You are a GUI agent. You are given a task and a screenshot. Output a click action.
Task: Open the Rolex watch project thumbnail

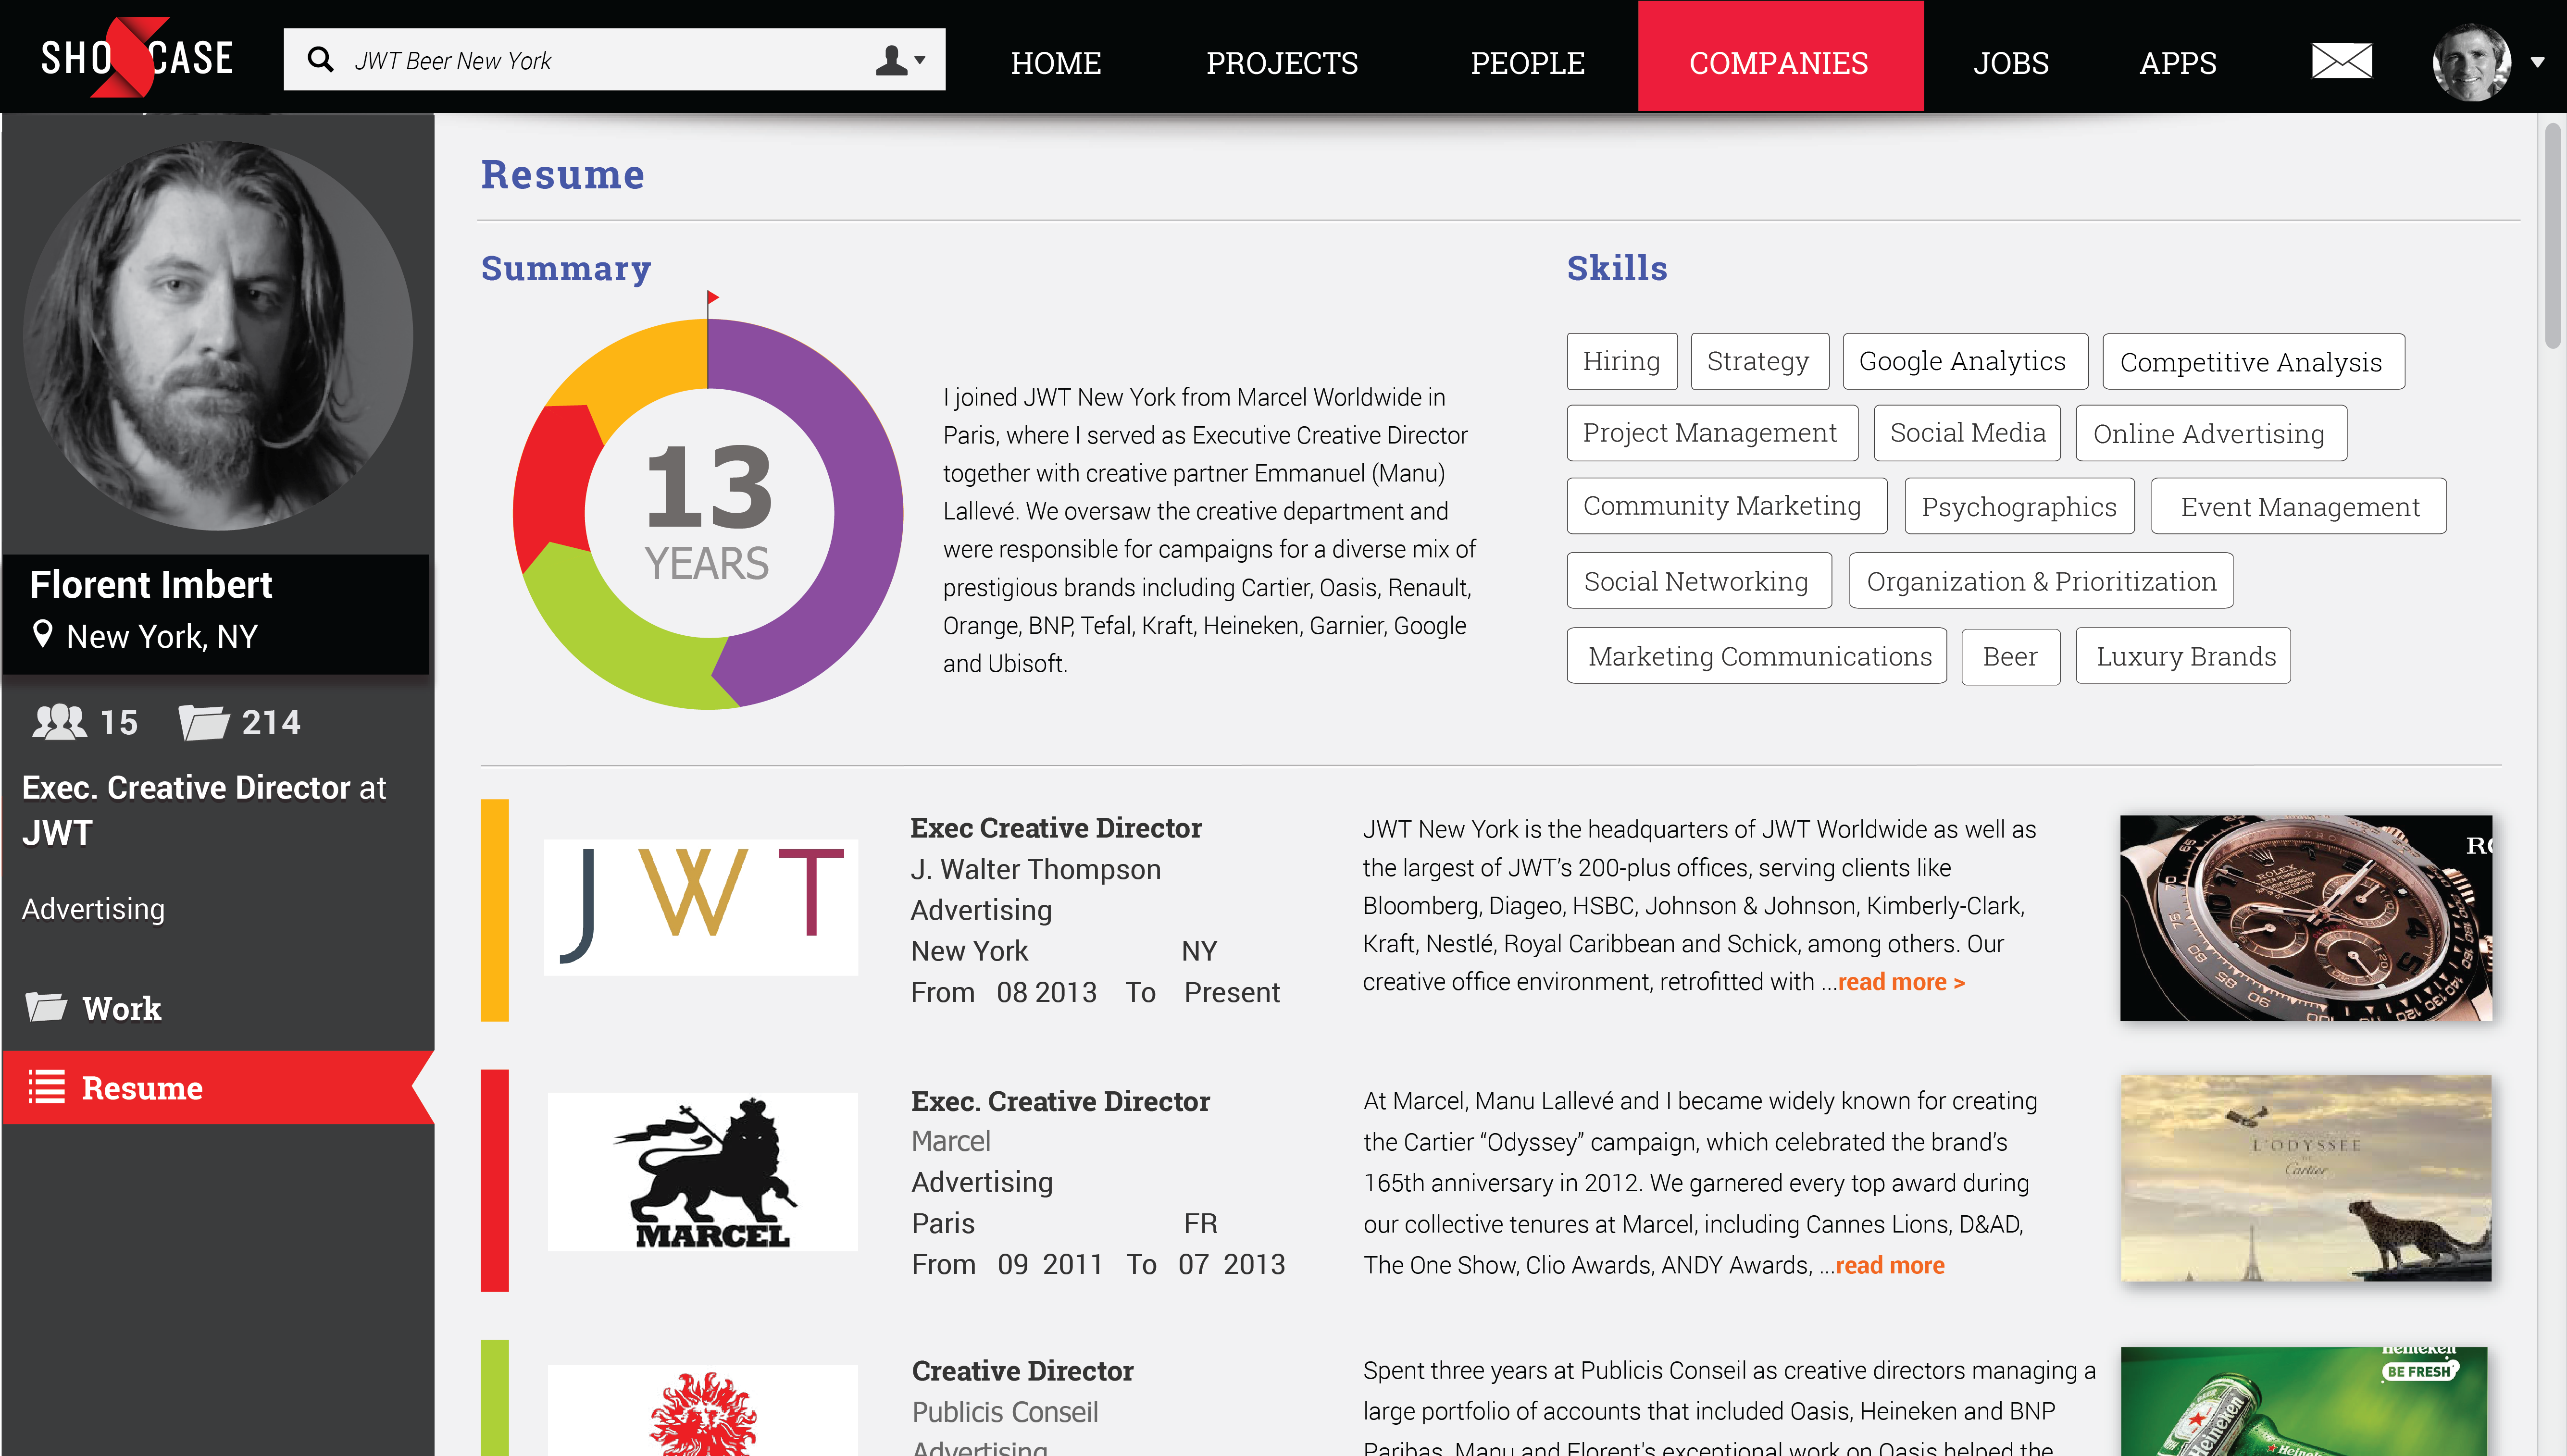coord(2305,917)
